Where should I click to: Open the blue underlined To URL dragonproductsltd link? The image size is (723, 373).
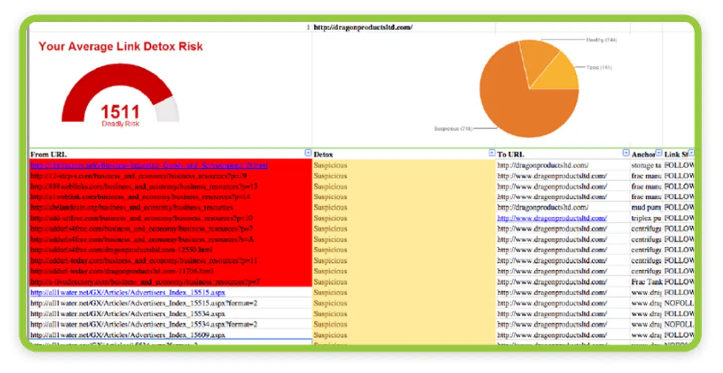click(x=552, y=218)
